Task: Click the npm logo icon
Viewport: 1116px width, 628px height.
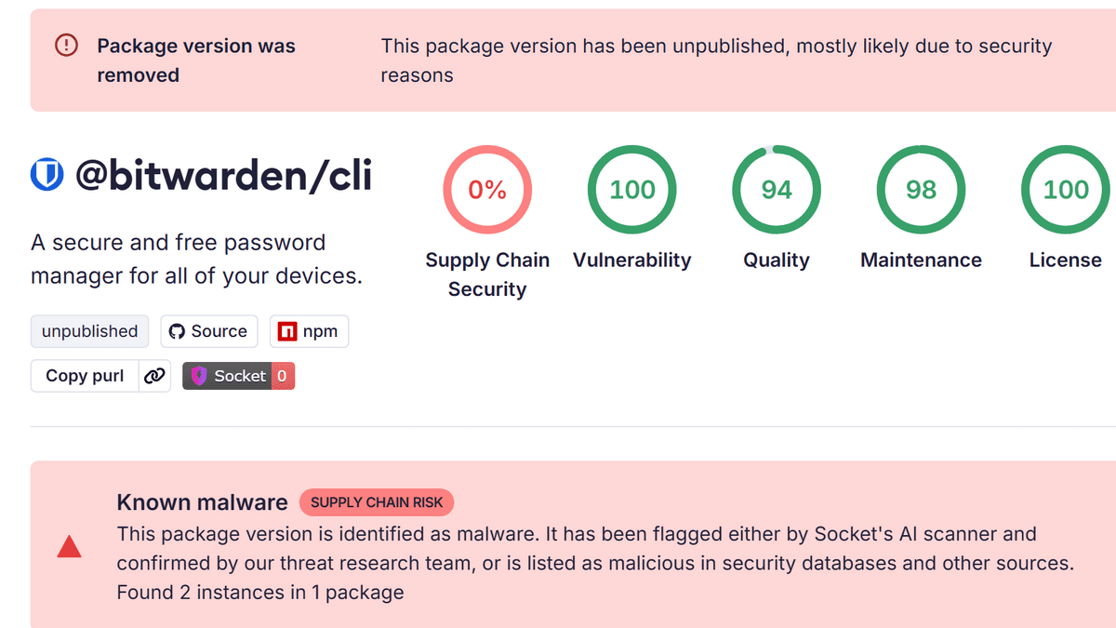Action: point(287,331)
